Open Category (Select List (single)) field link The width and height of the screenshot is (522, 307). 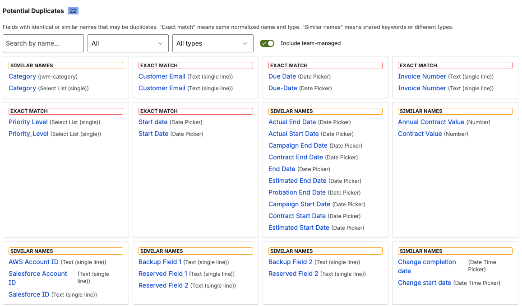click(22, 88)
